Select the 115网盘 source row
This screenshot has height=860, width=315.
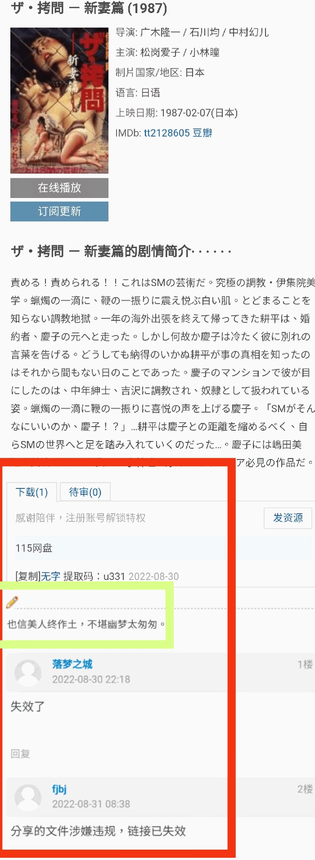163,548
